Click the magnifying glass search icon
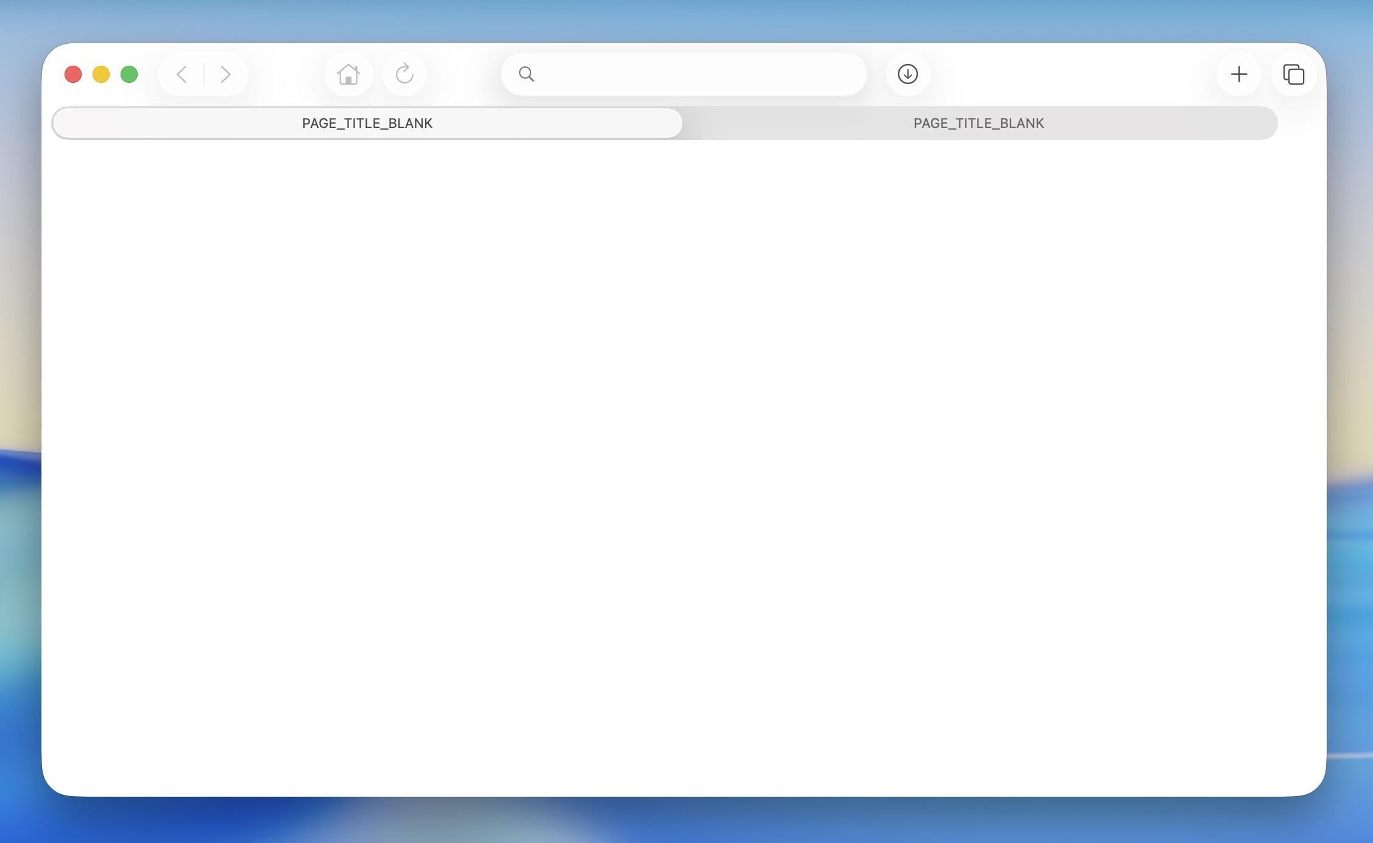This screenshot has height=843, width=1373. tap(526, 74)
